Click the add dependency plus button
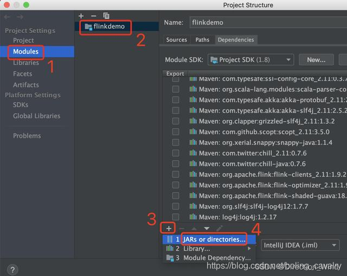The height and width of the screenshot is (276, 347). coord(169,228)
